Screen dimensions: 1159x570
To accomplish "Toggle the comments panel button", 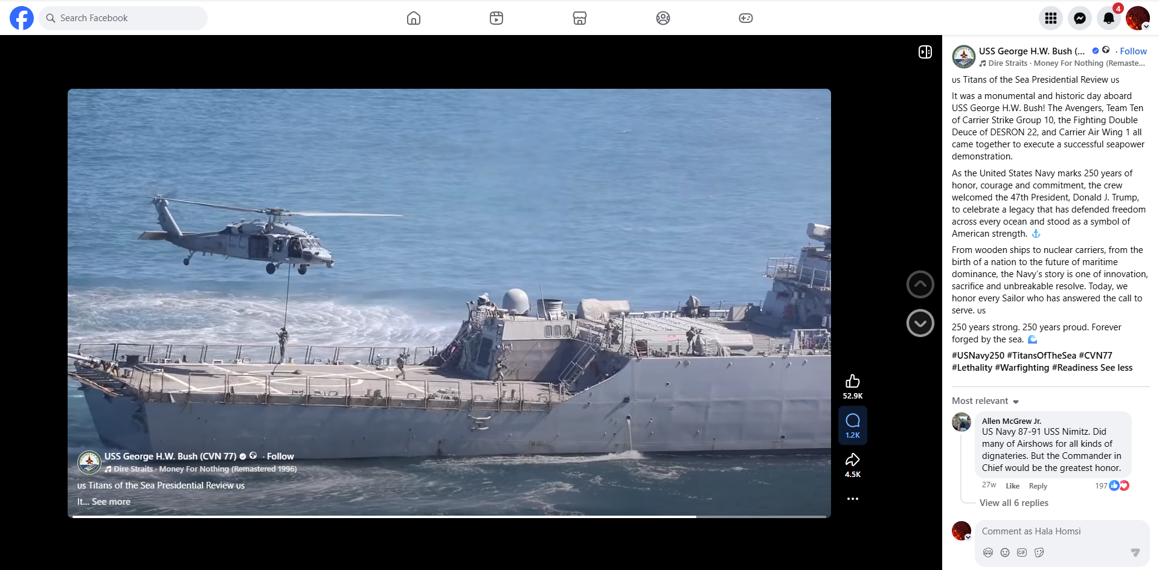I will (x=852, y=426).
